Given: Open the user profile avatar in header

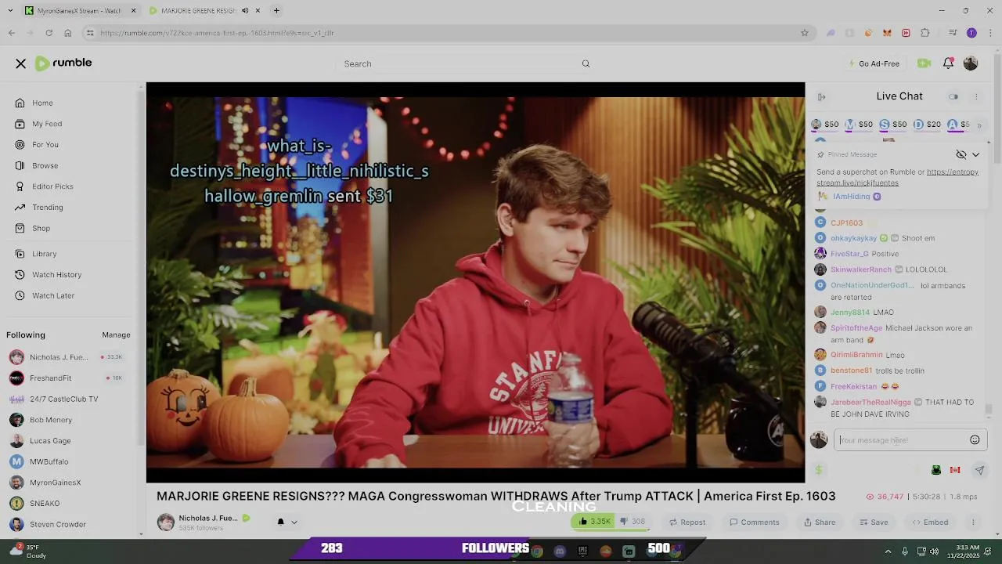Looking at the screenshot, I should pos(971,63).
